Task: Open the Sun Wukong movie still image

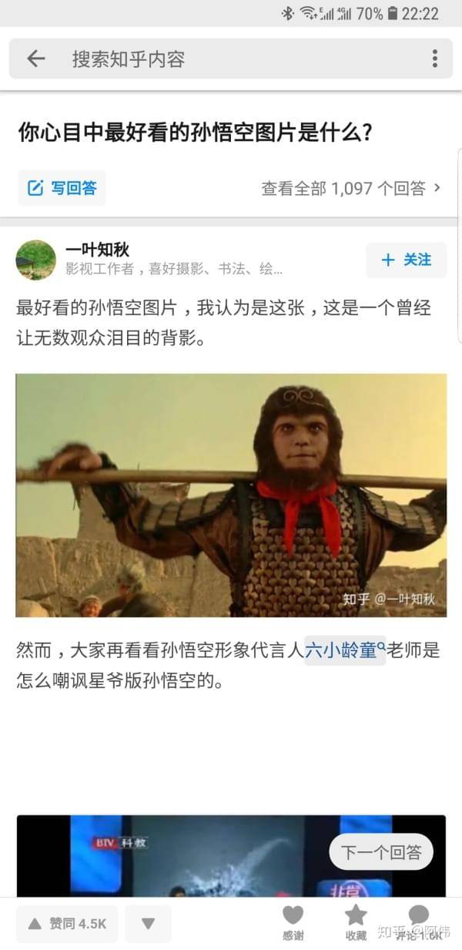Action: (231, 495)
